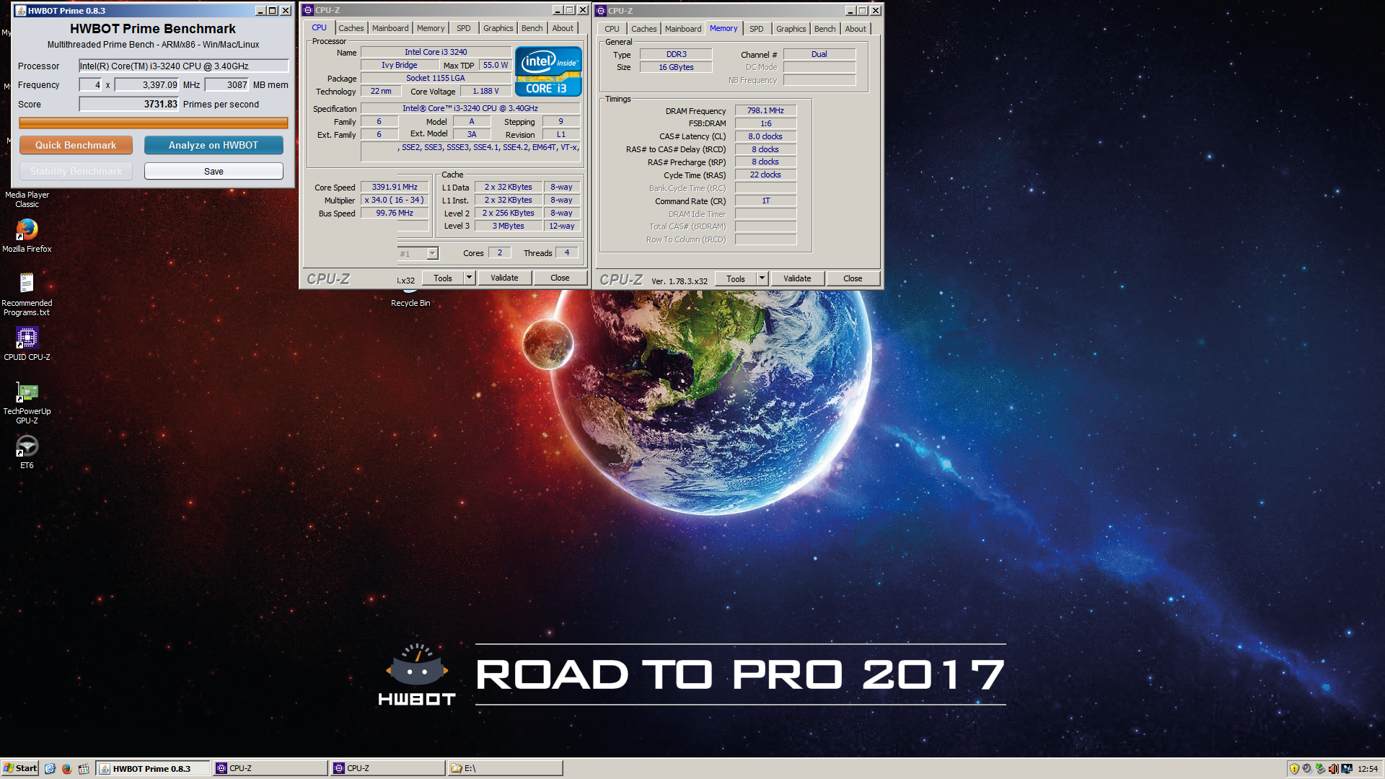This screenshot has height=779, width=1385.
Task: Switch to first CPU-Z taskbar button
Action: [271, 768]
